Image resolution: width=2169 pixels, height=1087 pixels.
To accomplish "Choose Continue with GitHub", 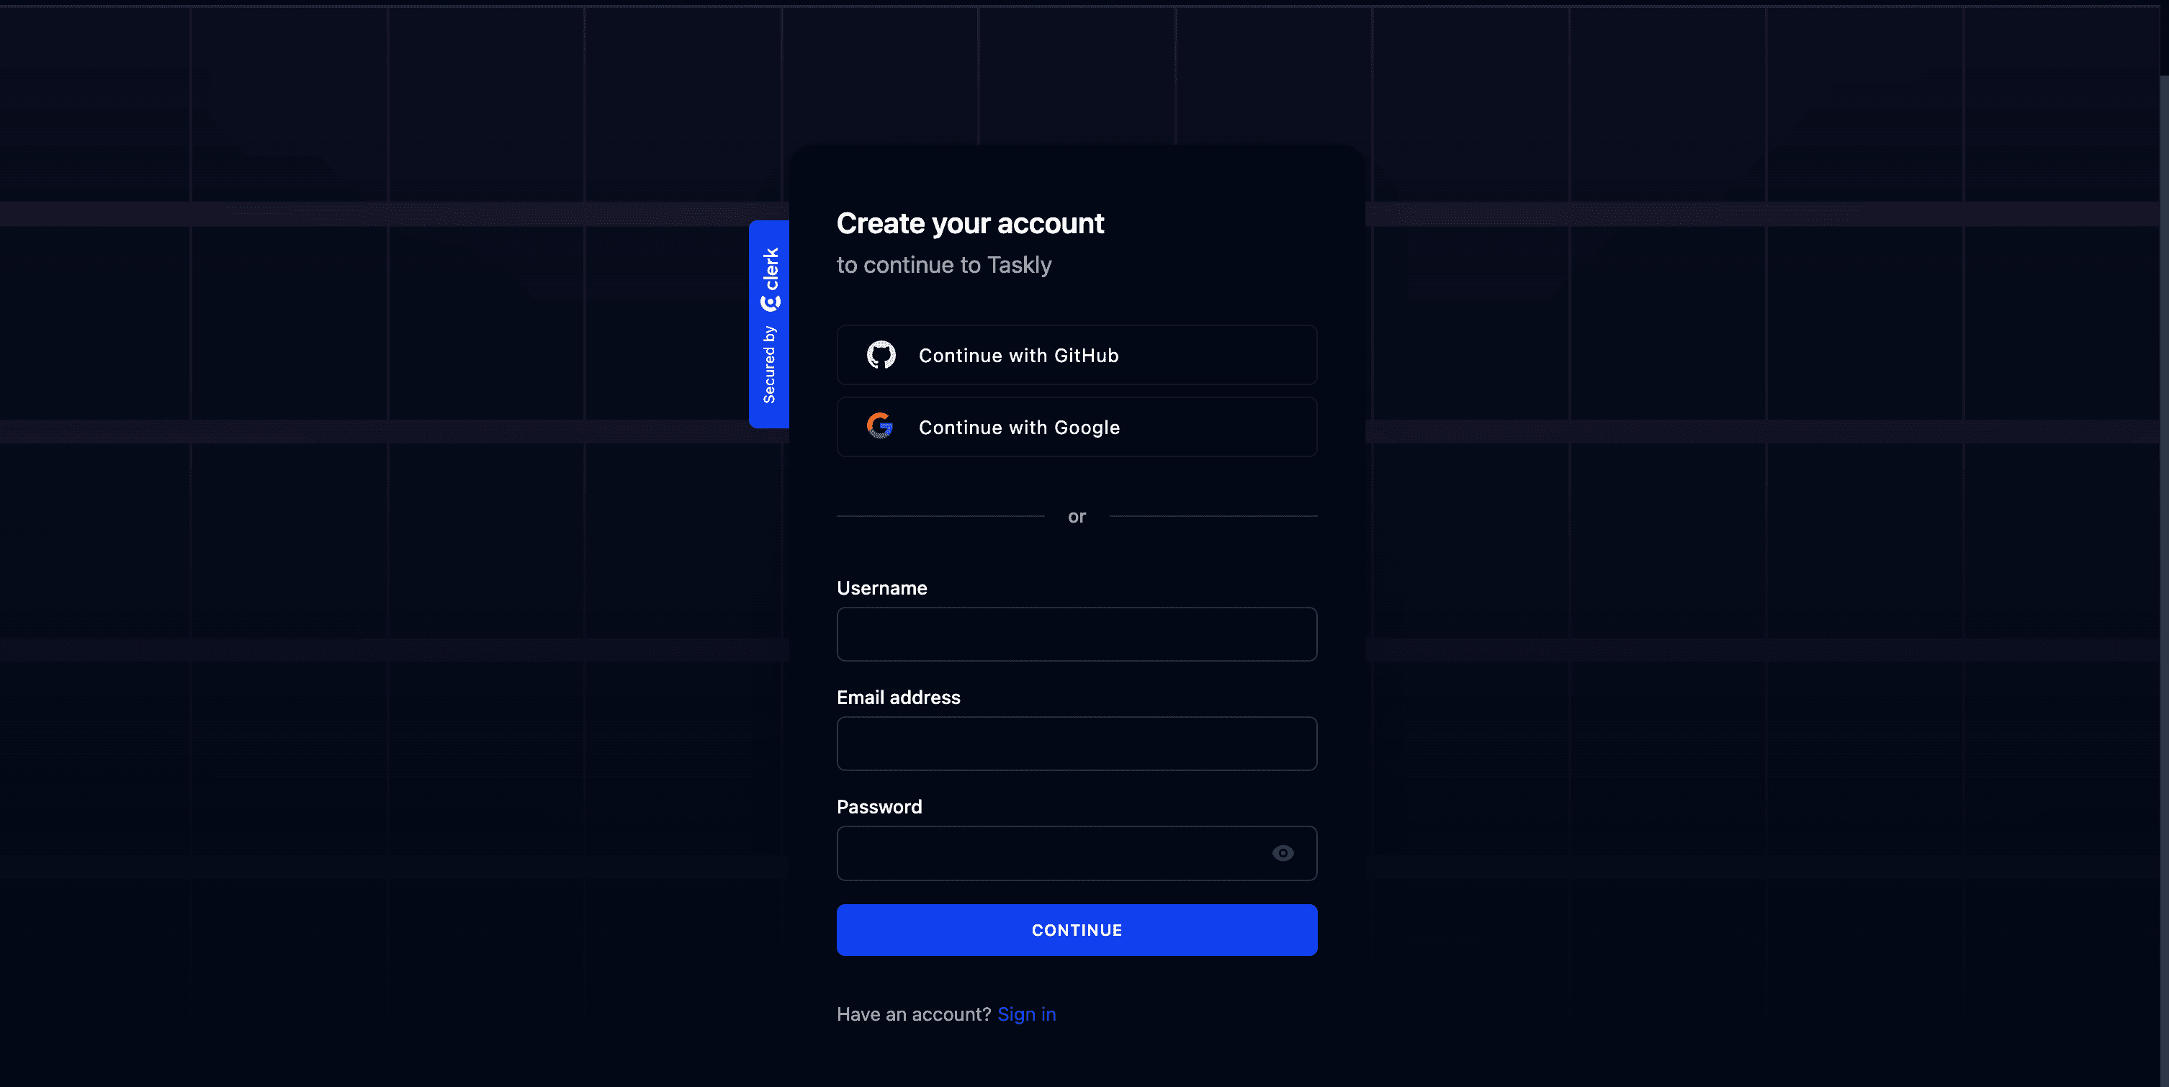I will point(1077,356).
